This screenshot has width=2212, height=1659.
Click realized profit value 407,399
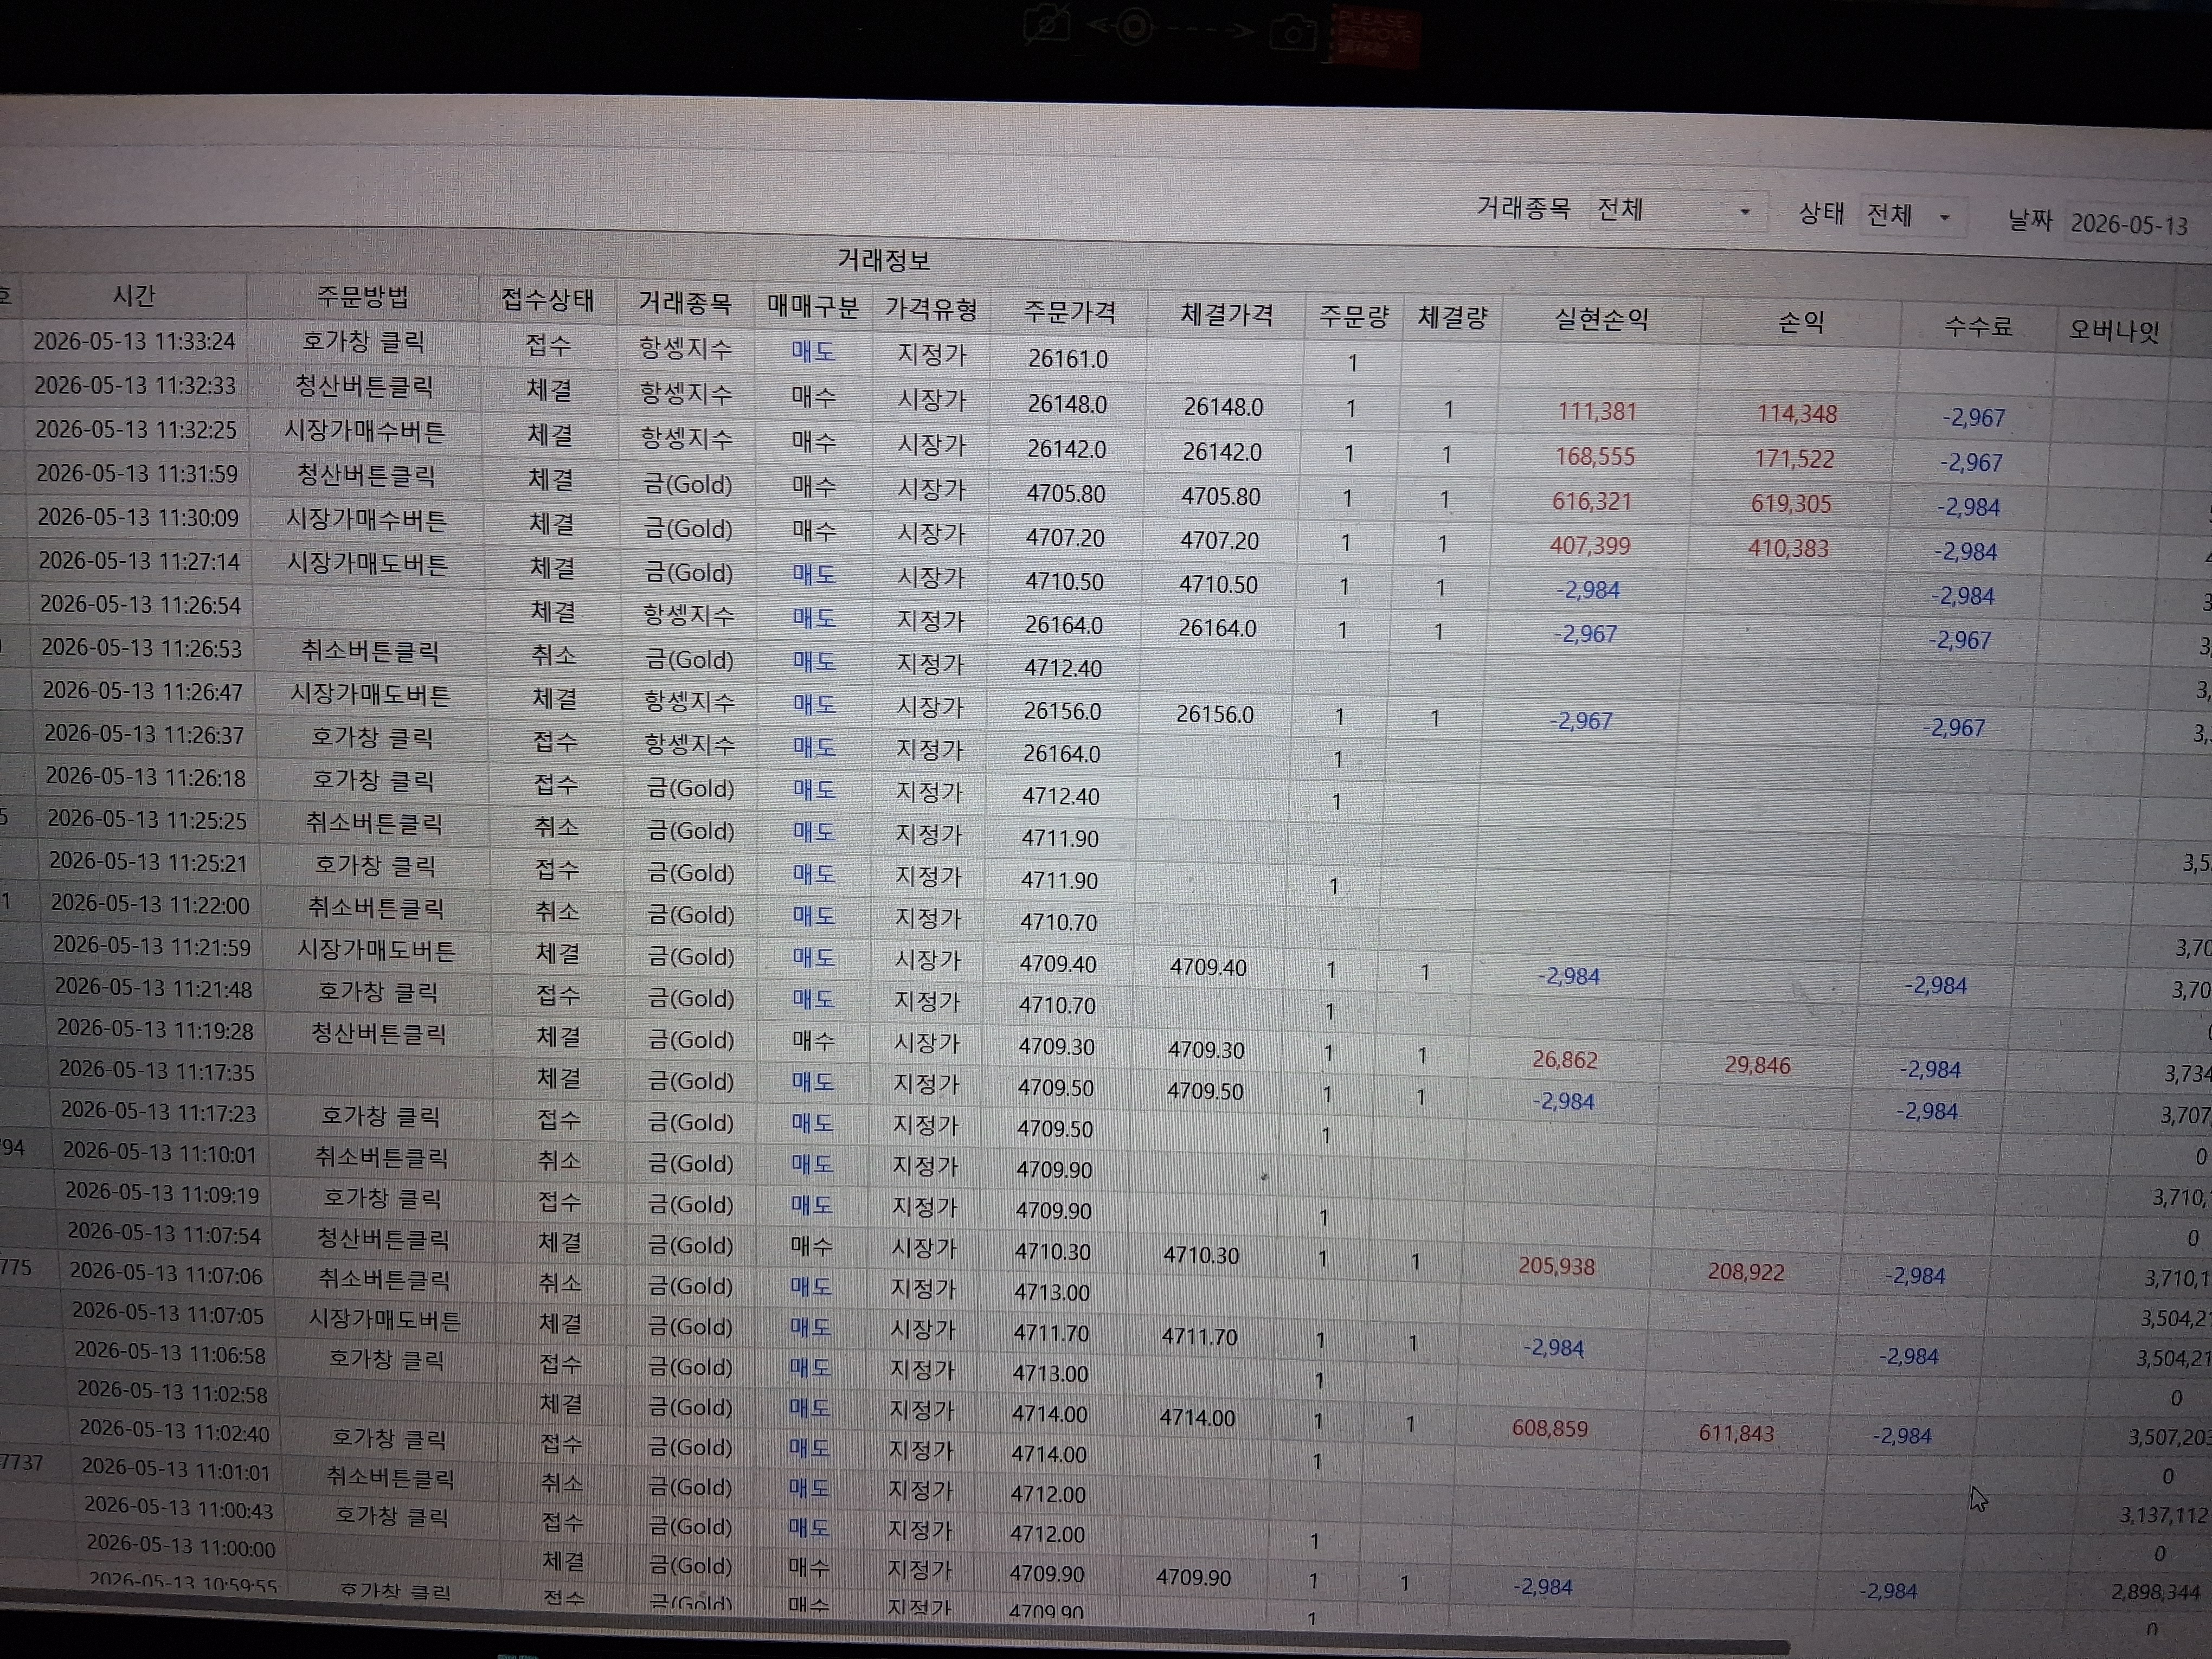(x=1590, y=546)
